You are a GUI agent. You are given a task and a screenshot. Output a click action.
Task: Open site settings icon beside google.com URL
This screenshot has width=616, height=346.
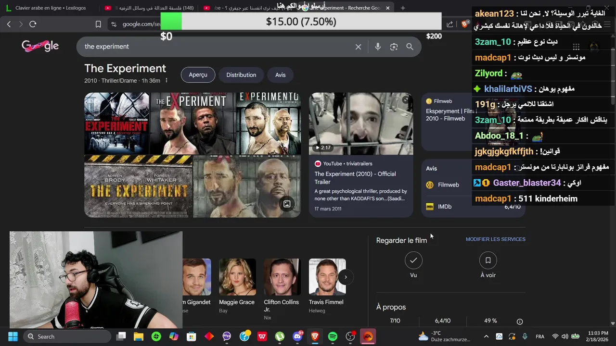[x=114, y=24]
